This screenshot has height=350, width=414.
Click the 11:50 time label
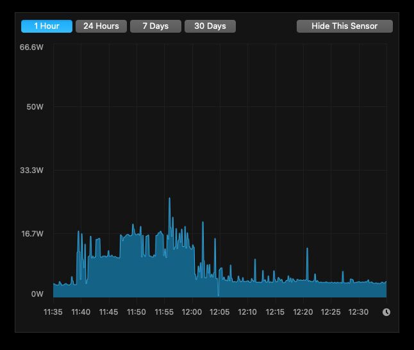click(137, 312)
